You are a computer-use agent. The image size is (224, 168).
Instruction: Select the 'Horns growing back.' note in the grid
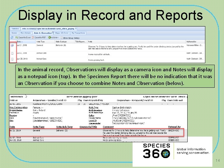click(96, 60)
